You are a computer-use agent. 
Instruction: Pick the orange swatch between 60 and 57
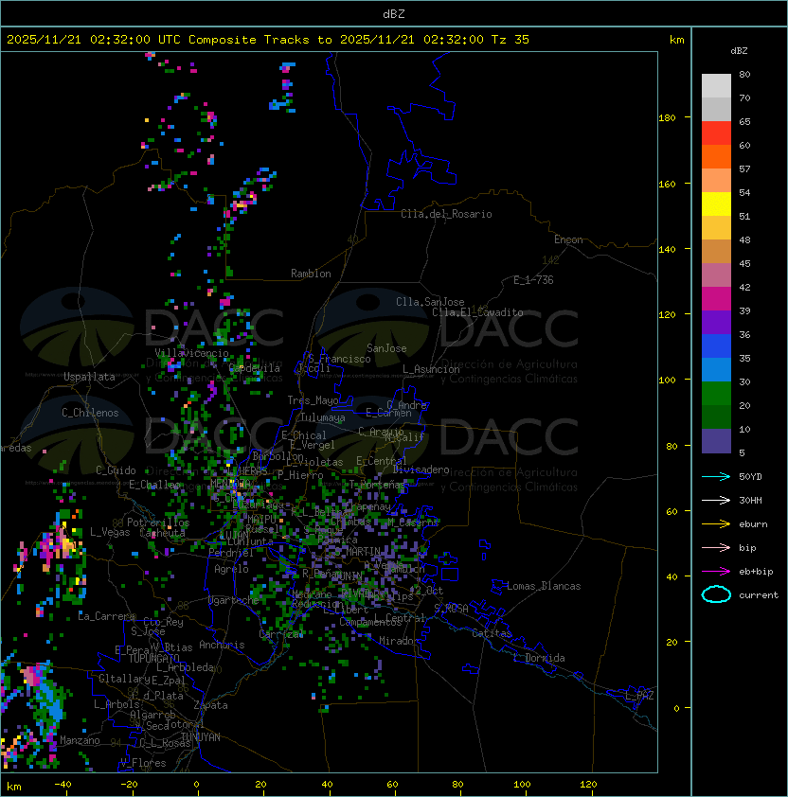[x=716, y=157]
